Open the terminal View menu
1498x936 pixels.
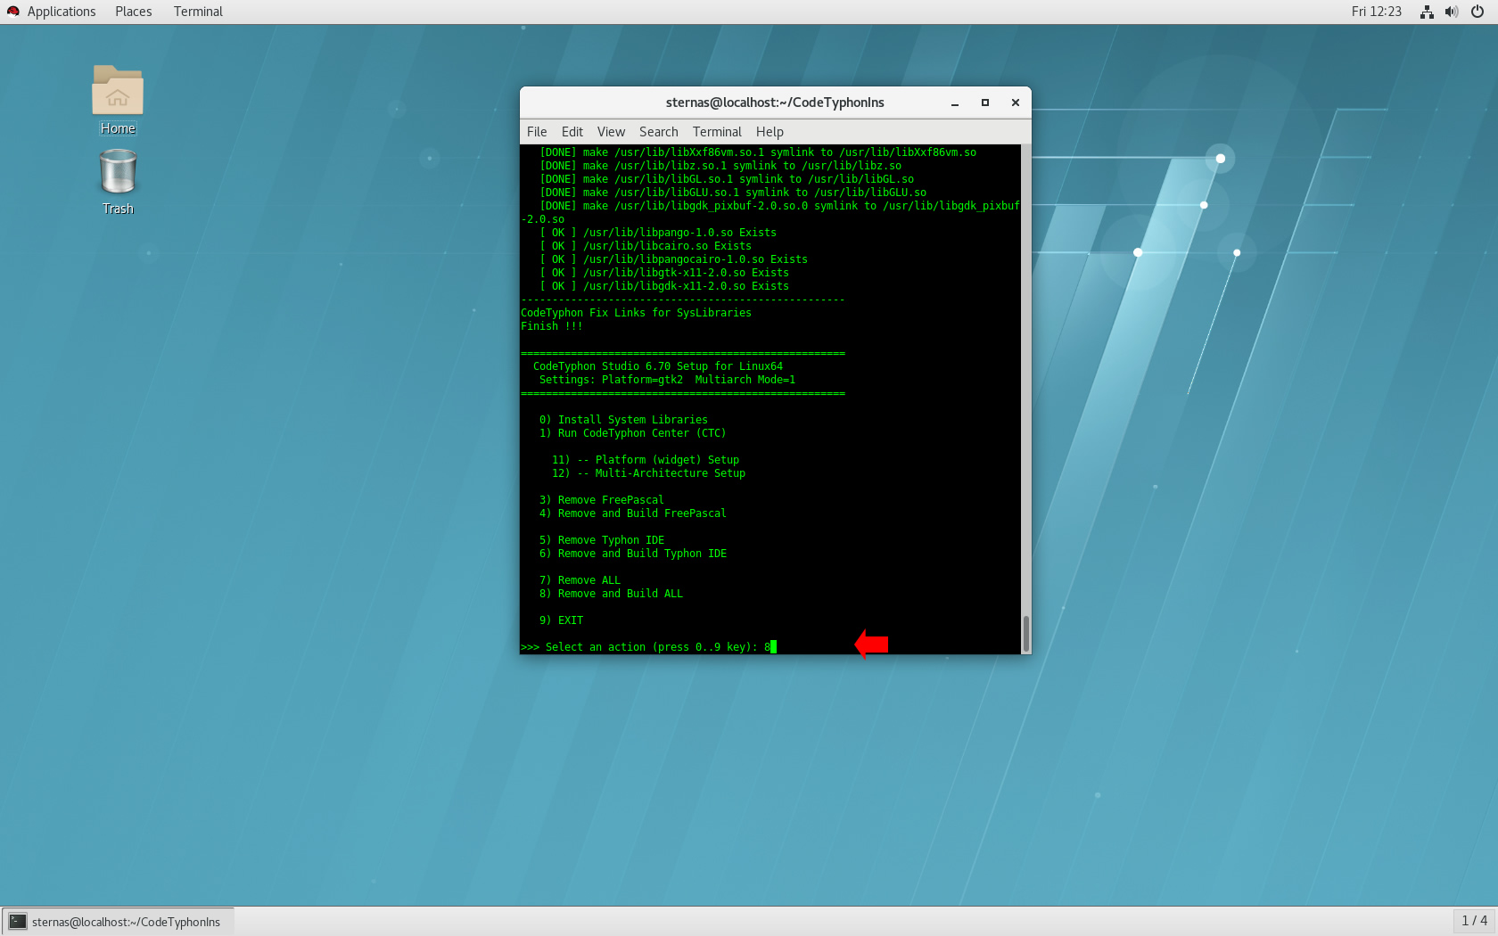[611, 132]
